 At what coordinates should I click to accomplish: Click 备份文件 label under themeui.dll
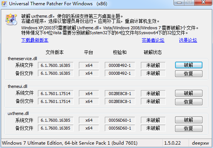24,101
